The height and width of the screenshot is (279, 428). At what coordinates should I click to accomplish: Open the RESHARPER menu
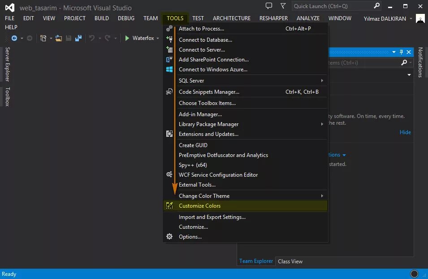point(273,18)
